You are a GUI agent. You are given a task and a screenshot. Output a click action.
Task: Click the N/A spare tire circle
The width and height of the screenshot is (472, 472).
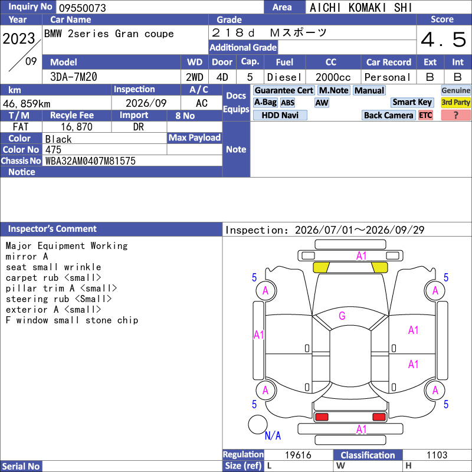coord(258,424)
